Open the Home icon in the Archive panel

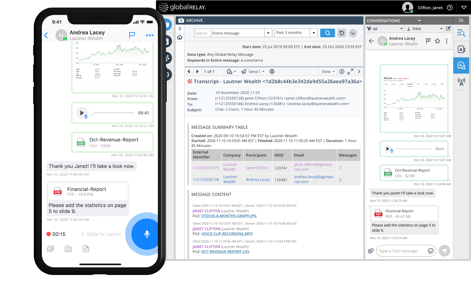point(180,37)
